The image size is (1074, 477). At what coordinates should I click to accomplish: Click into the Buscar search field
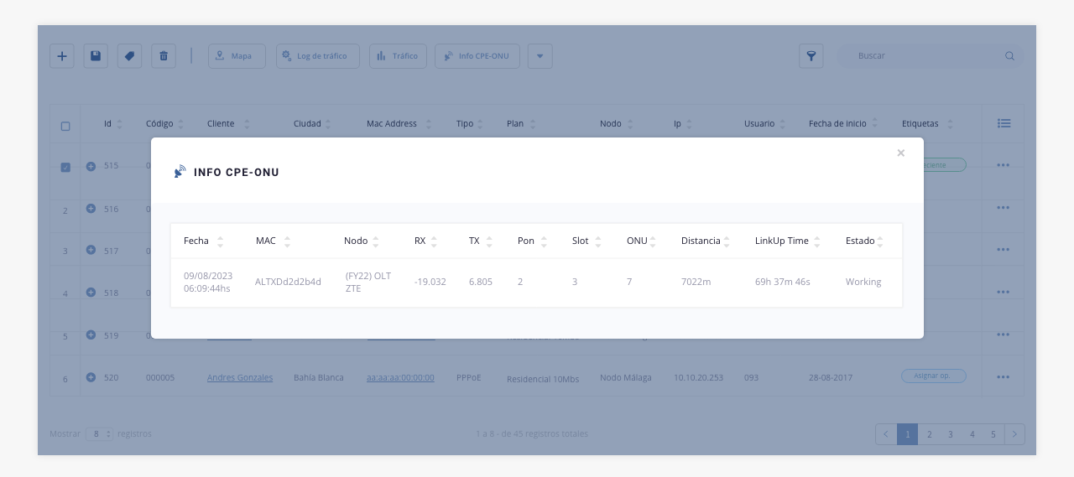tap(927, 56)
